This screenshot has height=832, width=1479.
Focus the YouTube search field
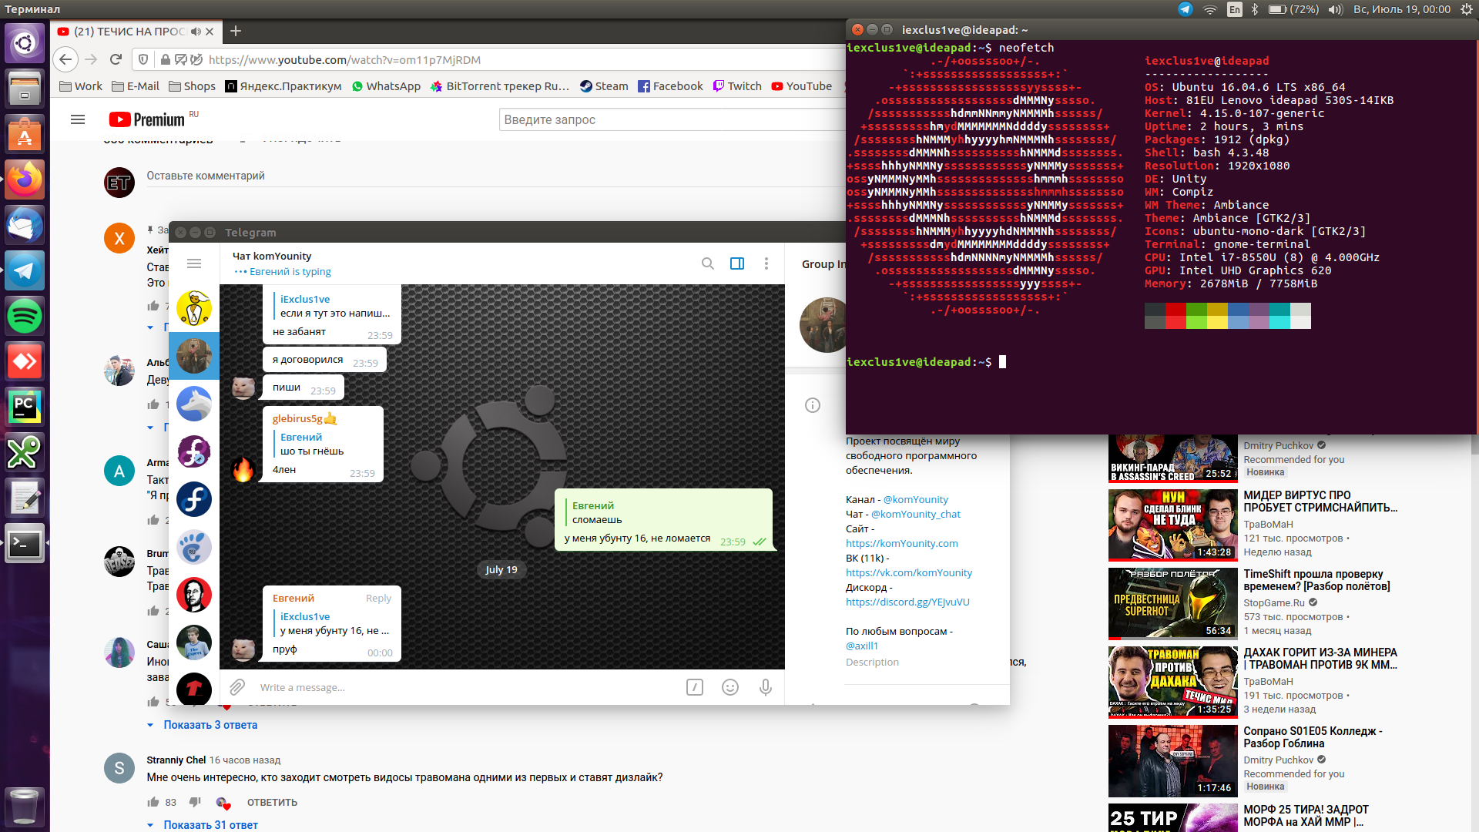pos(672,119)
